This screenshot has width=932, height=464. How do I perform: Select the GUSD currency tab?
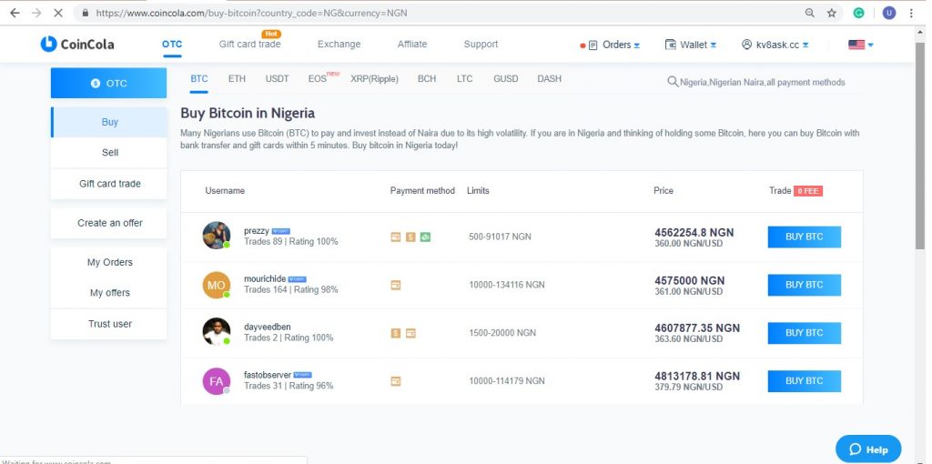[506, 79]
